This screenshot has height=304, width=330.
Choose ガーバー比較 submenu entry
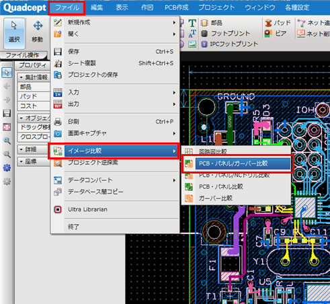[237, 198]
